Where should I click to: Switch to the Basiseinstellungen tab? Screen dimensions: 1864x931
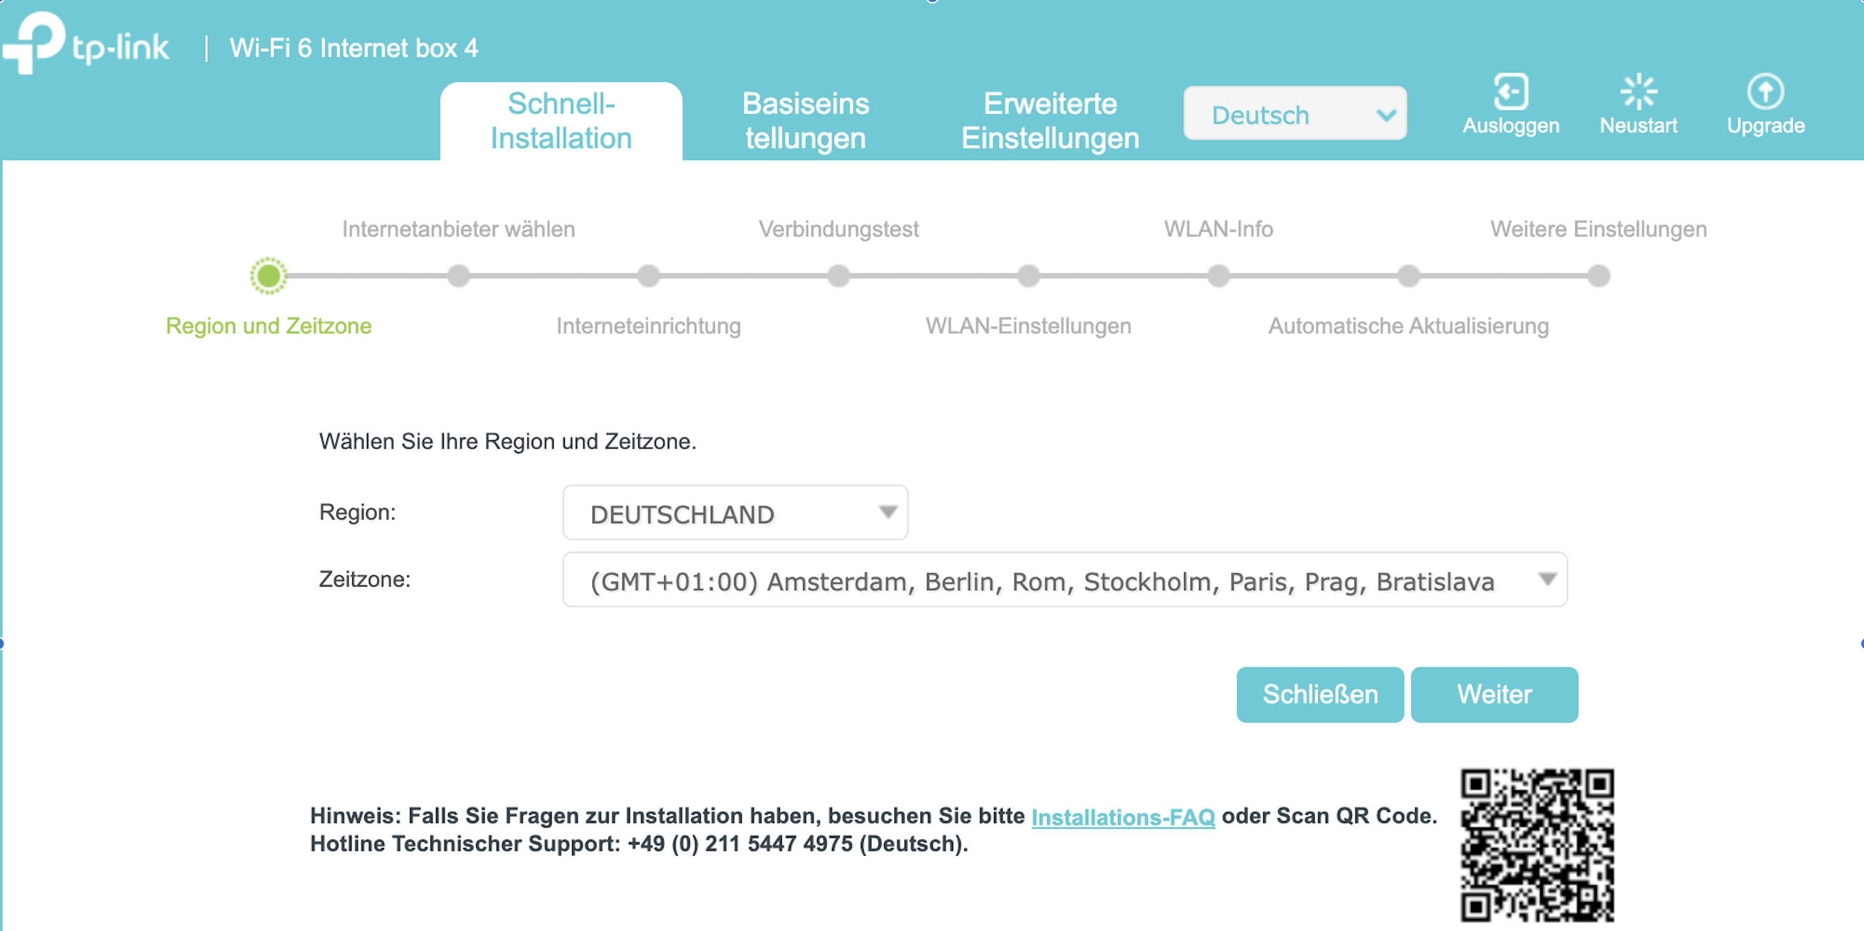pos(805,120)
